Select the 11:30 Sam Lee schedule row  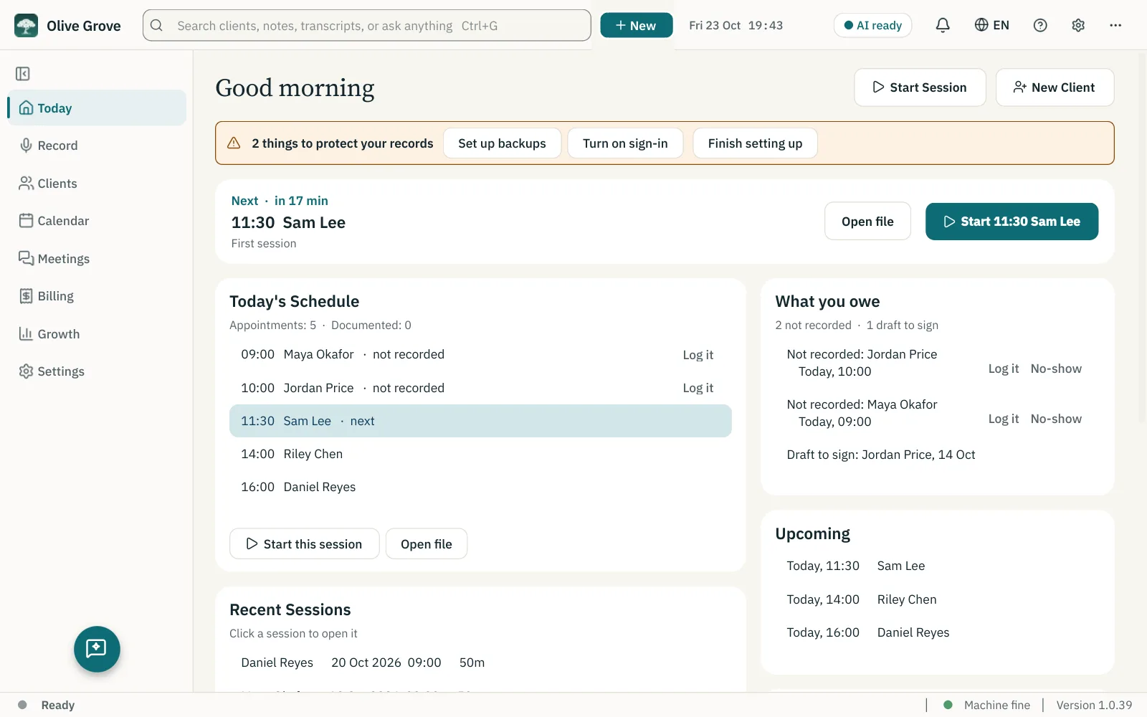[480, 421]
